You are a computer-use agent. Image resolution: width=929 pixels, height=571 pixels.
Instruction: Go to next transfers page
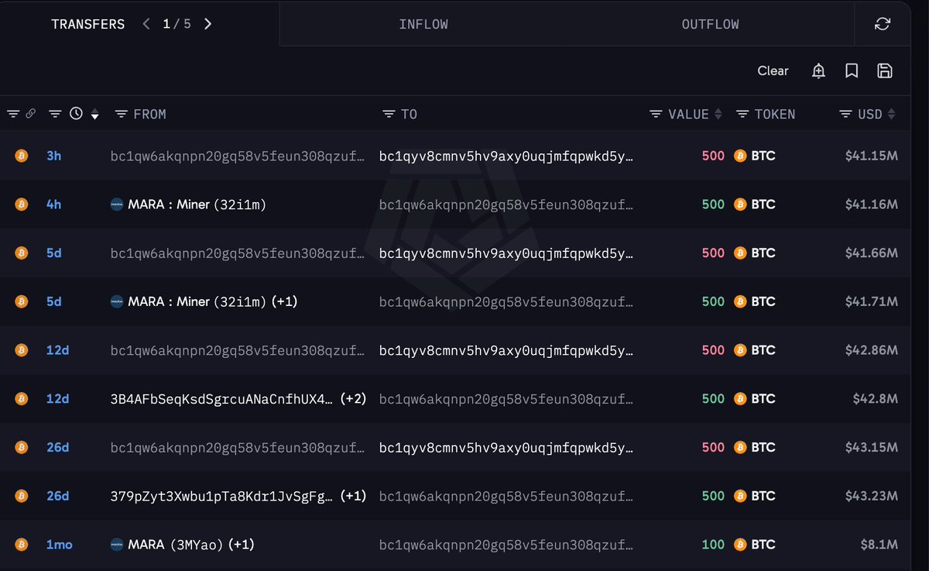pyautogui.click(x=207, y=24)
